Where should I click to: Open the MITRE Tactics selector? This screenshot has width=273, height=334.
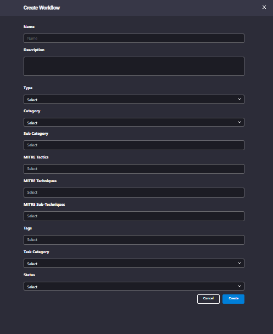click(134, 169)
